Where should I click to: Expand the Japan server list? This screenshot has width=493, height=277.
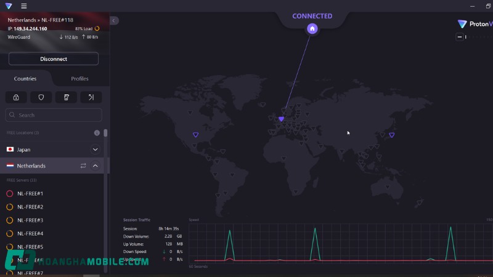tap(95, 150)
